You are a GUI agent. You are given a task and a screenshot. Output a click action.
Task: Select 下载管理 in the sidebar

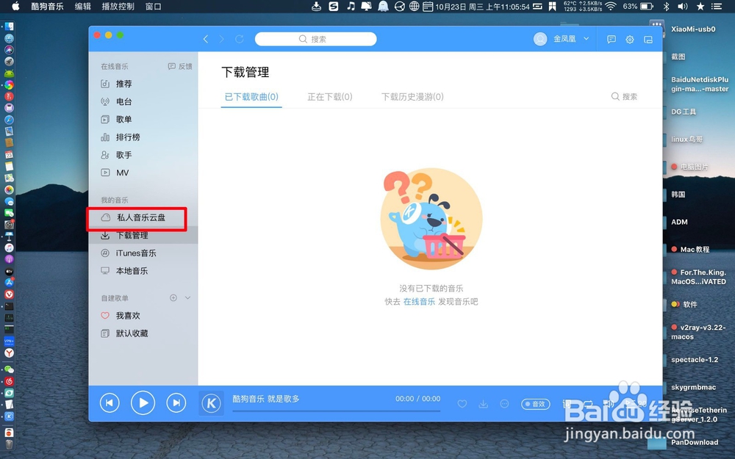click(143, 236)
